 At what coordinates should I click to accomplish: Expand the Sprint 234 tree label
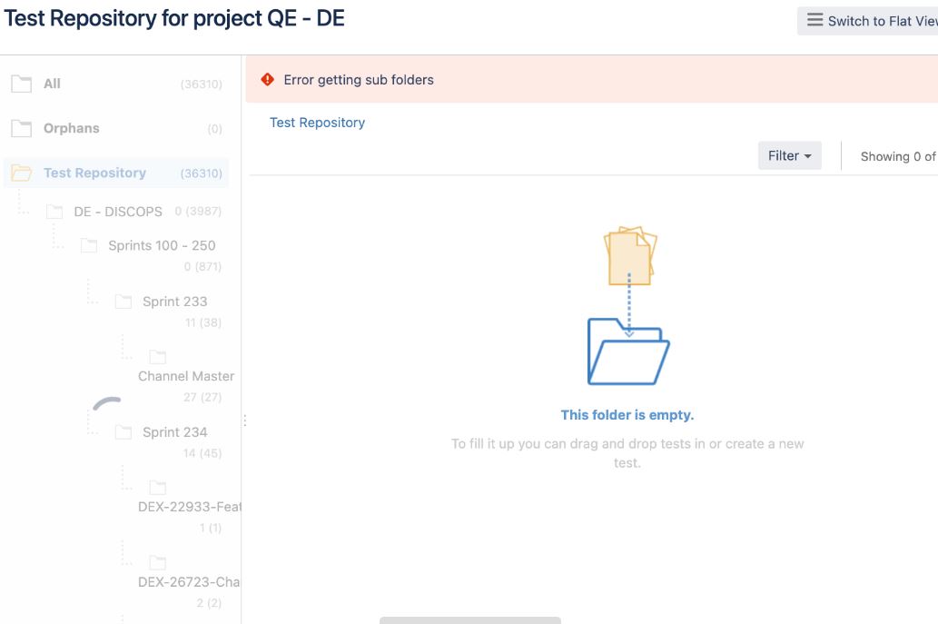(x=174, y=432)
